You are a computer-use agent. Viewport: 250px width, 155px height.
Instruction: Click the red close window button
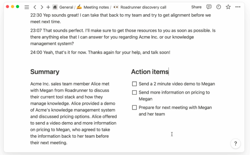8,6
